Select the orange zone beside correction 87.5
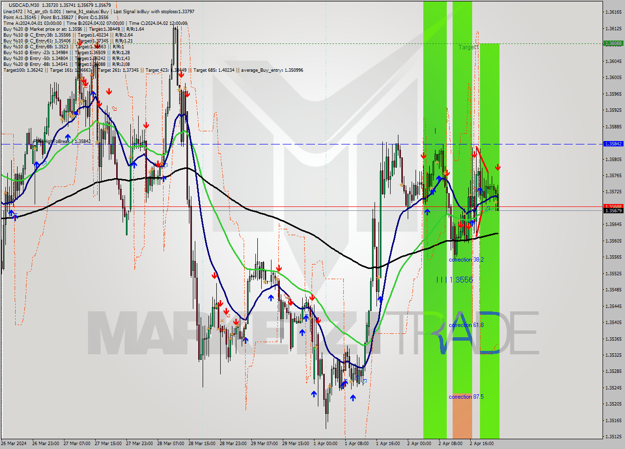 tap(462, 416)
